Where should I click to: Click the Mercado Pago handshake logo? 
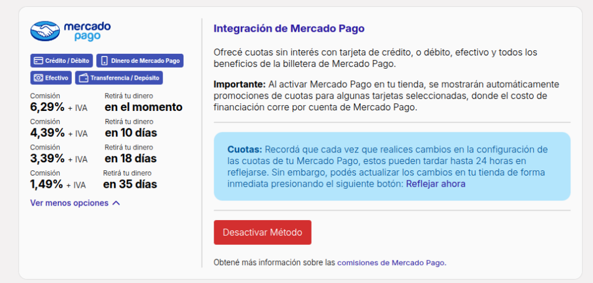point(45,31)
